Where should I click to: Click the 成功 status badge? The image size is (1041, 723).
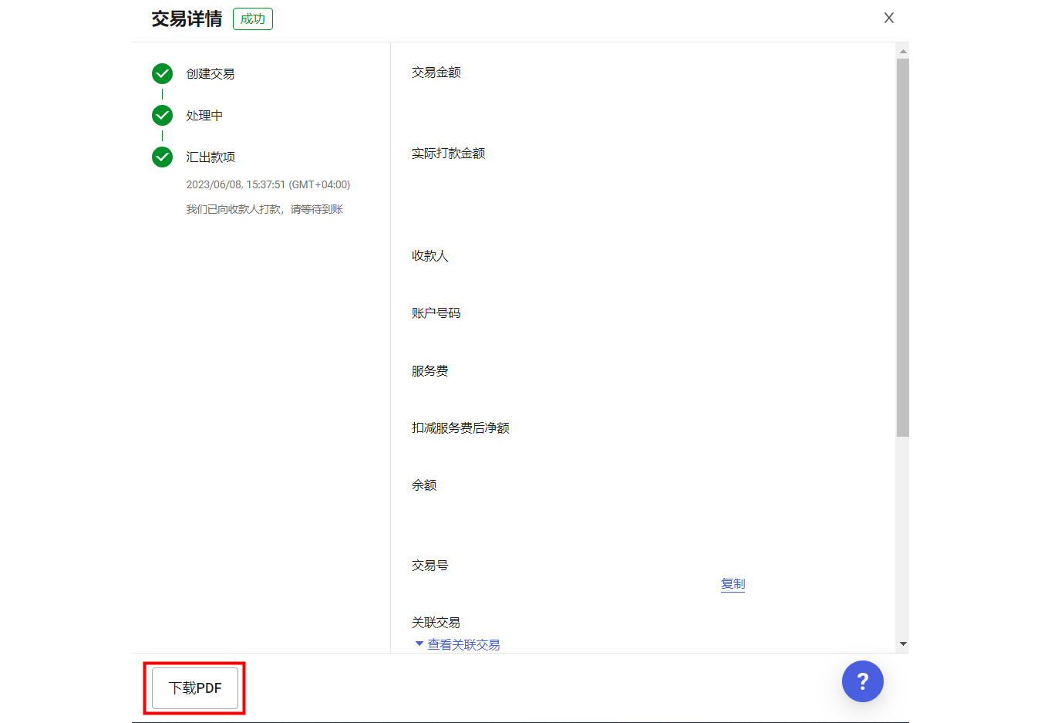pyautogui.click(x=252, y=19)
